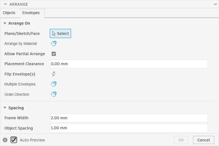The width and height of the screenshot is (219, 146).
Task: Click the ARRANGE dialog title bar
Action: tap(108, 4)
